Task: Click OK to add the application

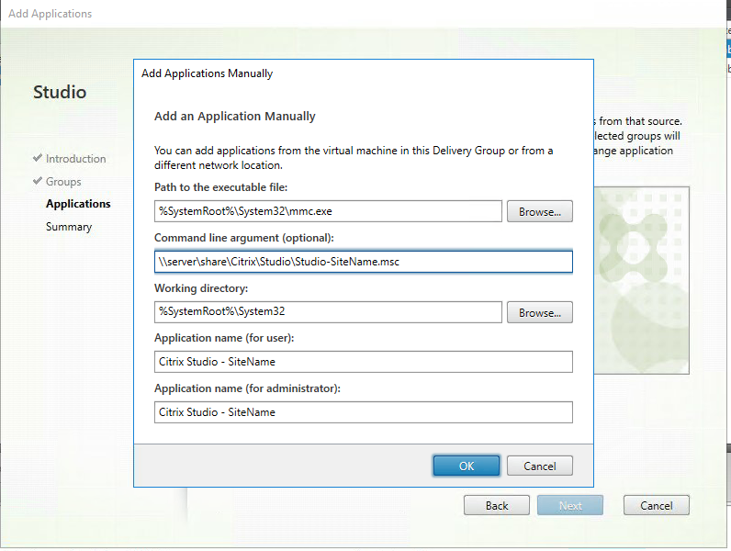Action: tap(467, 466)
